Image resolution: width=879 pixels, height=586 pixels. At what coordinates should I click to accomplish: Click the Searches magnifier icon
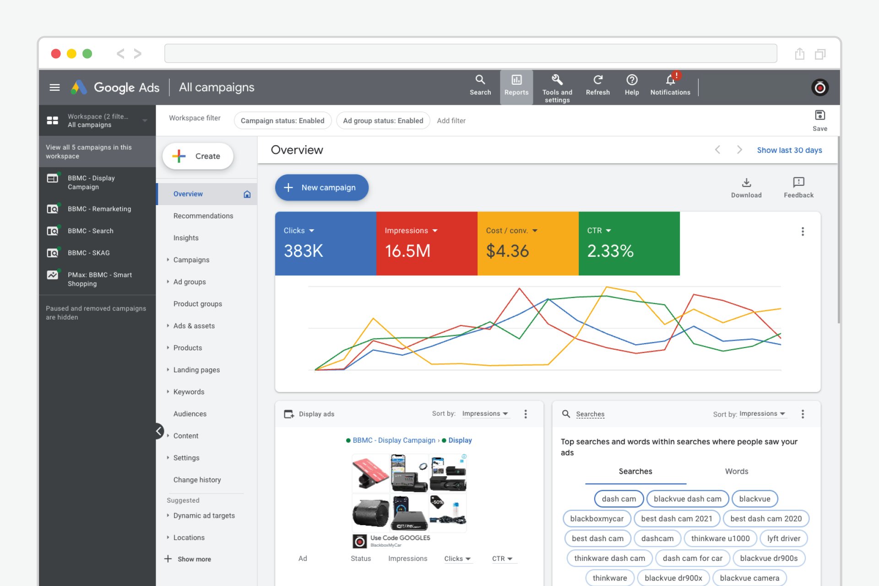pyautogui.click(x=566, y=414)
